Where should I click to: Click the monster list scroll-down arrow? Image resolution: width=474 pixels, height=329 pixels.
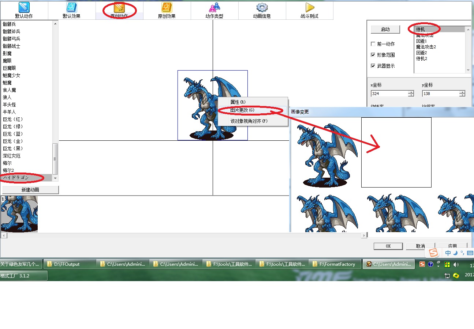55,178
